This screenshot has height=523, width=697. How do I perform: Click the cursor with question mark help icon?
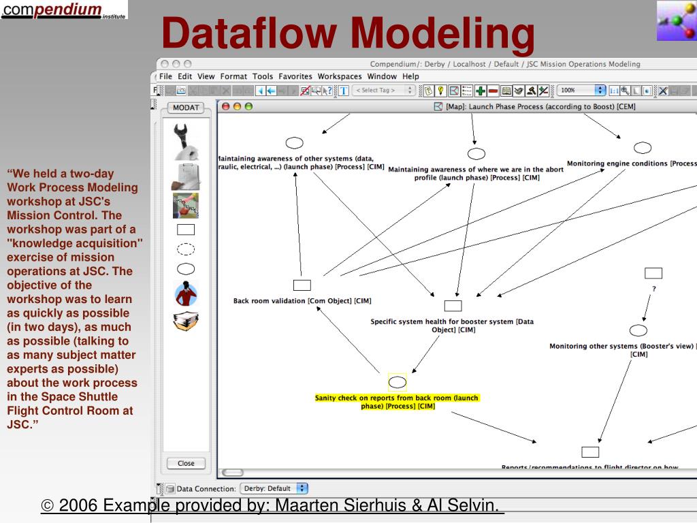(327, 91)
